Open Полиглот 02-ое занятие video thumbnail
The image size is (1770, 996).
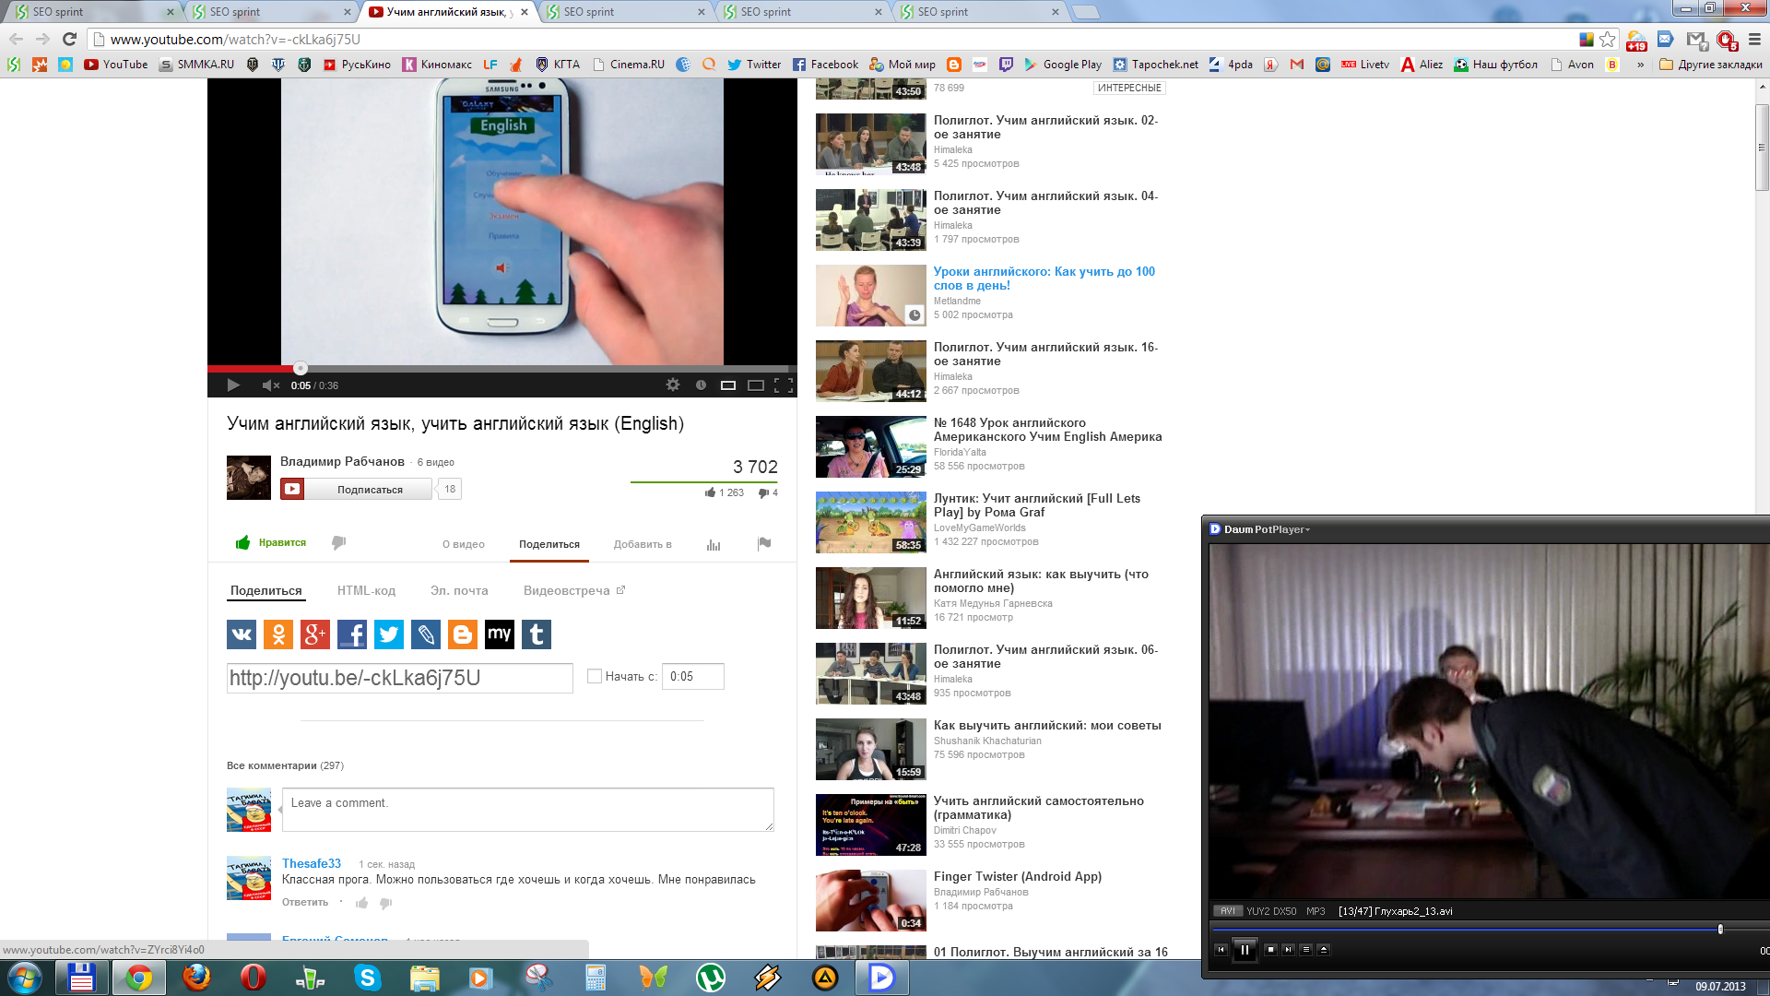871,144
